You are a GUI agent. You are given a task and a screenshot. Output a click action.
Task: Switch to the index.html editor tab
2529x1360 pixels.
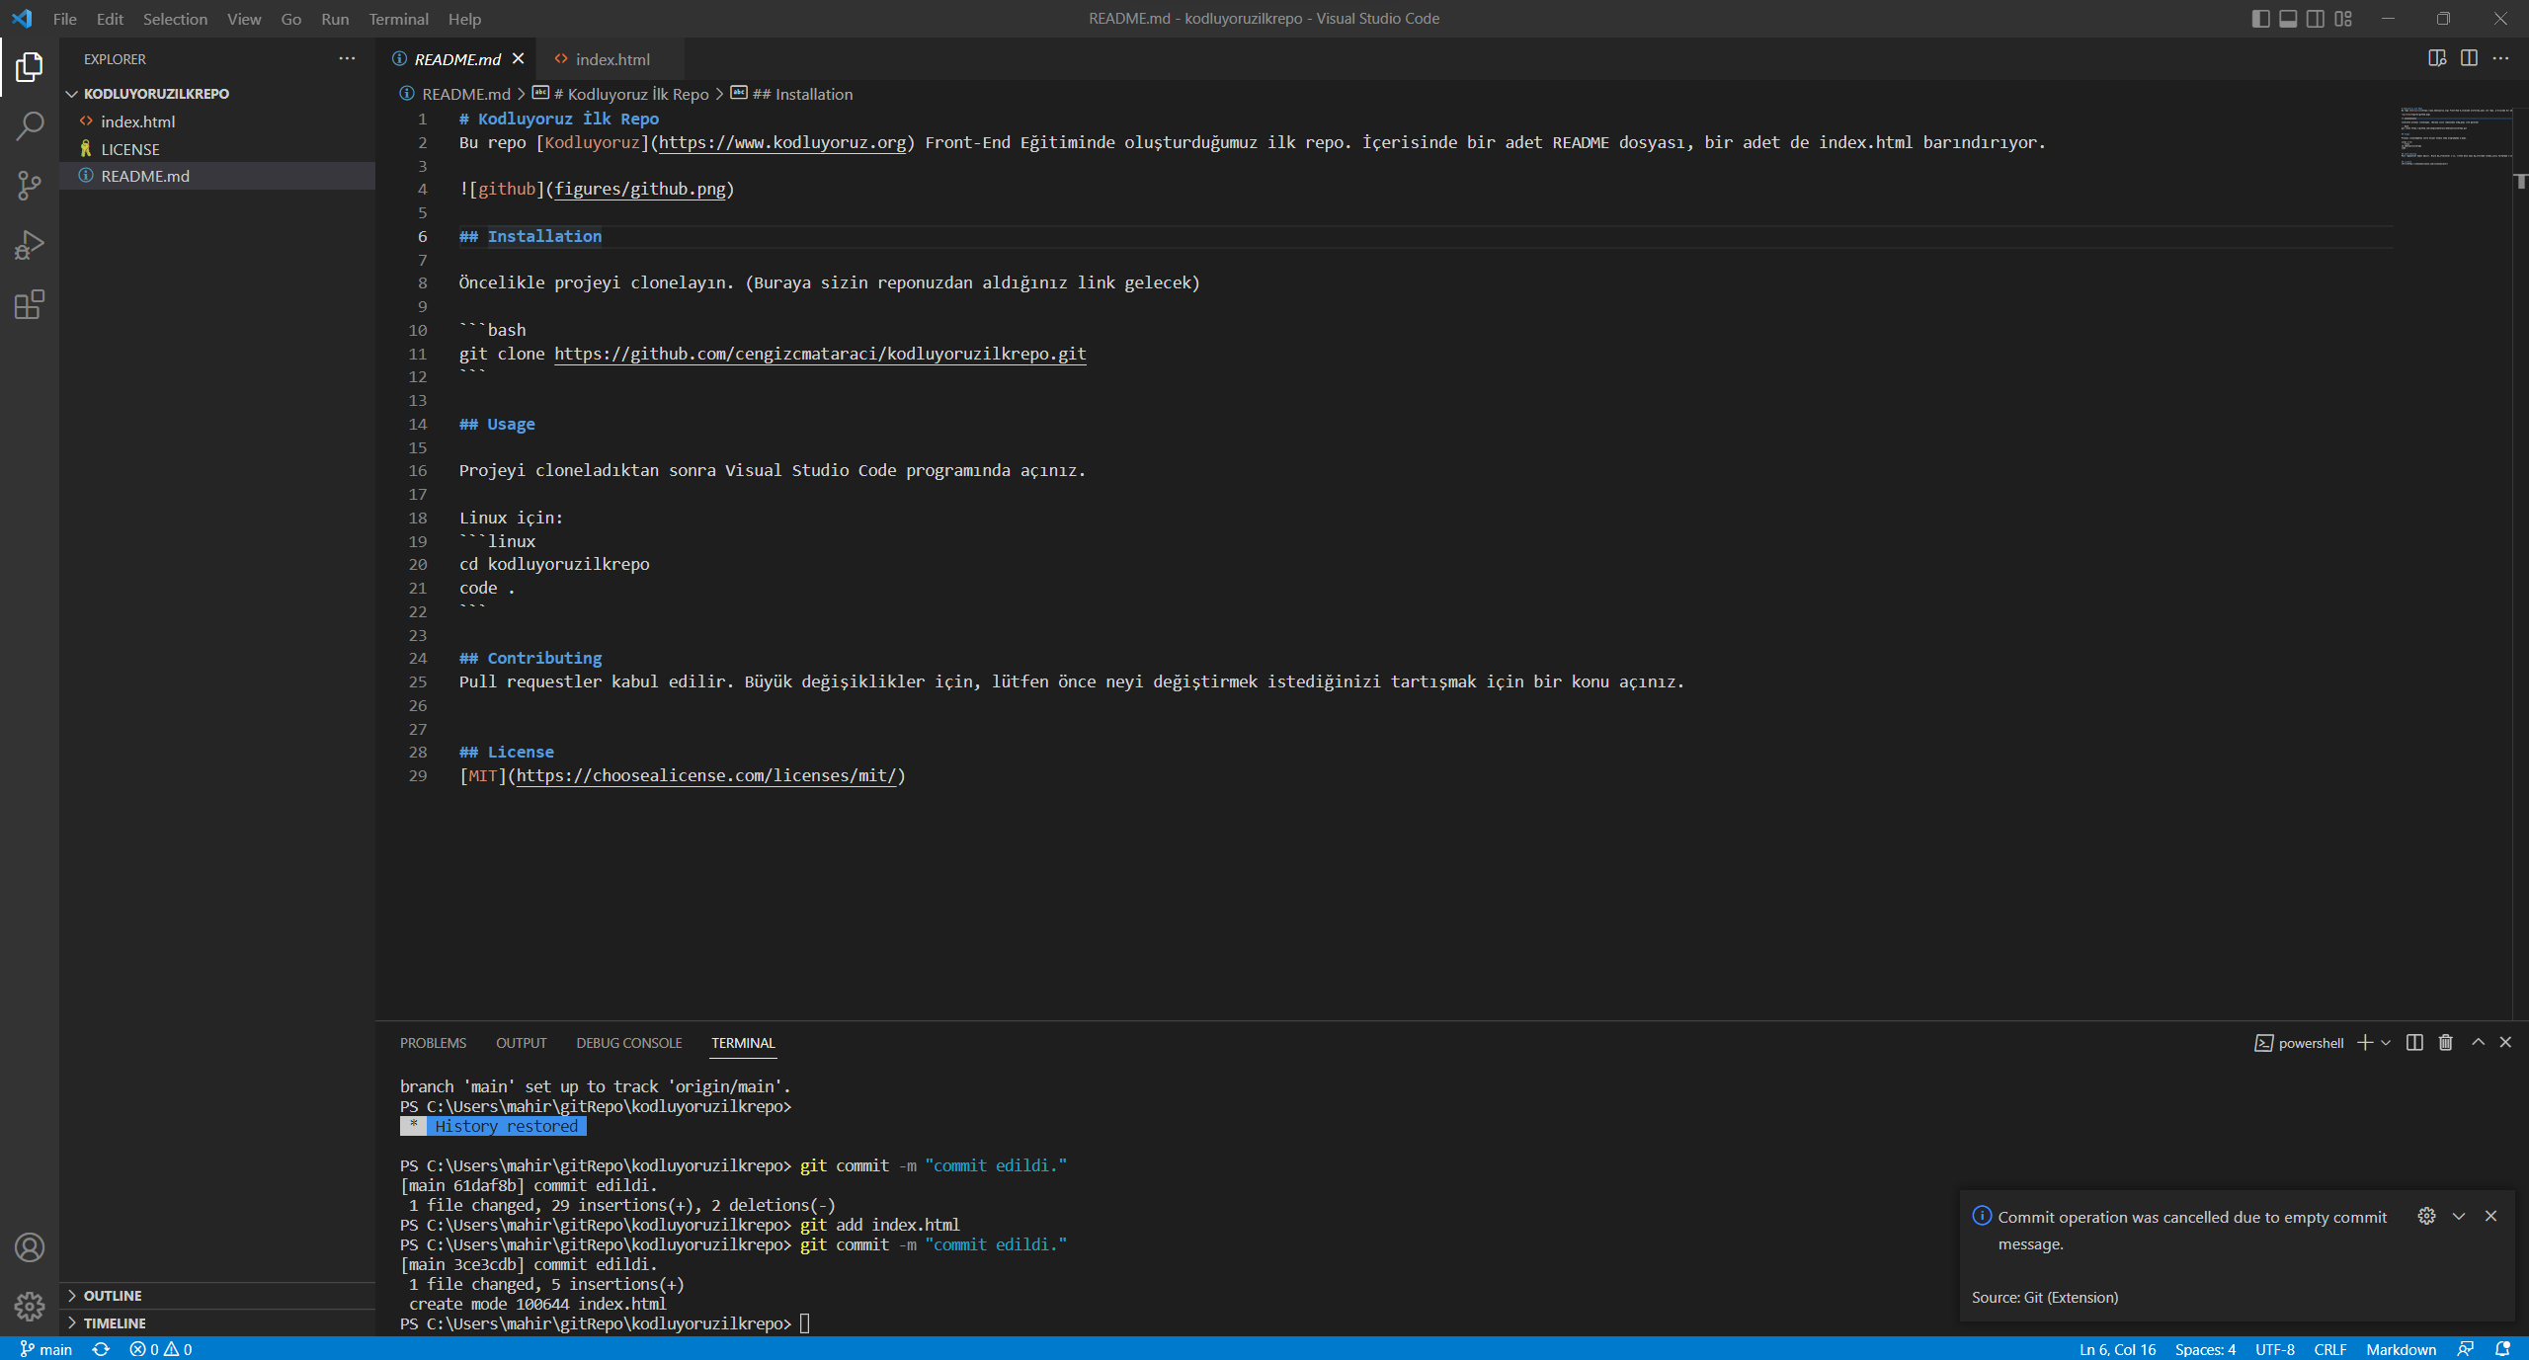[x=612, y=59]
